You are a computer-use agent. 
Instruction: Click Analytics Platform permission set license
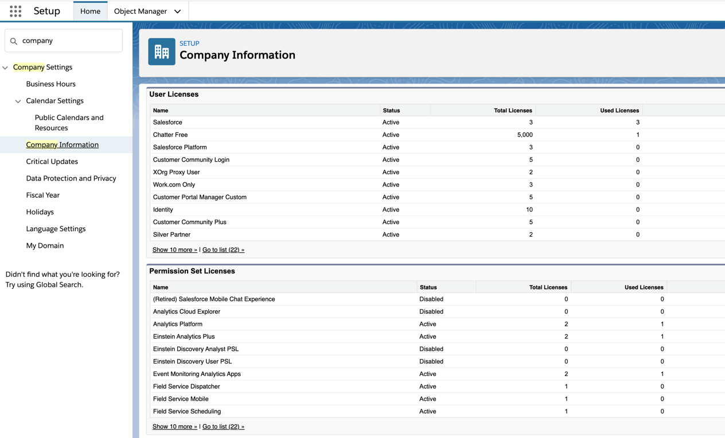tap(177, 324)
